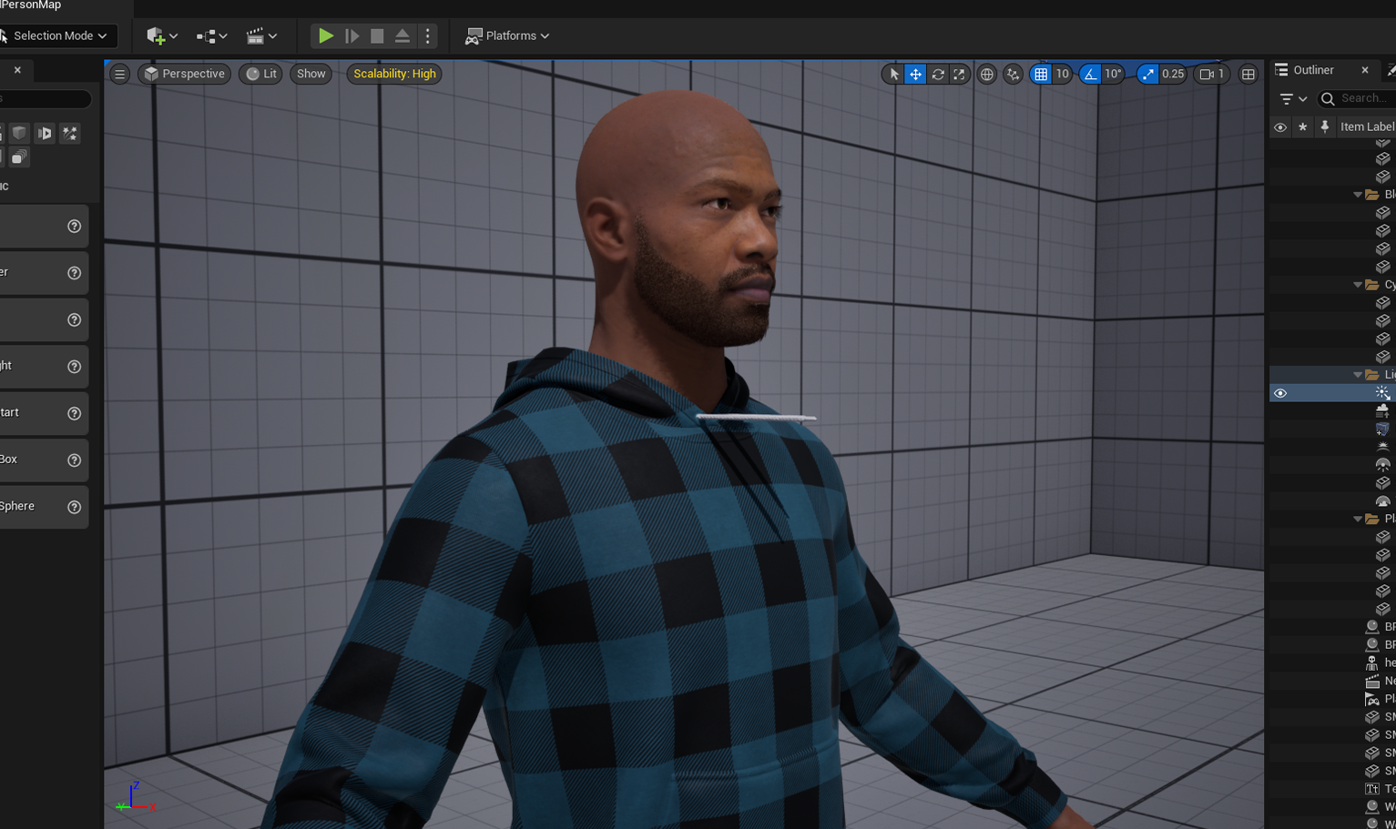Collapse the Li... lighting folder
The width and height of the screenshot is (1396, 829).
point(1358,375)
